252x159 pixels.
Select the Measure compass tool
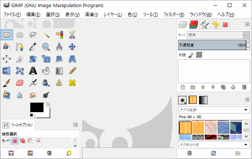click(x=59, y=47)
